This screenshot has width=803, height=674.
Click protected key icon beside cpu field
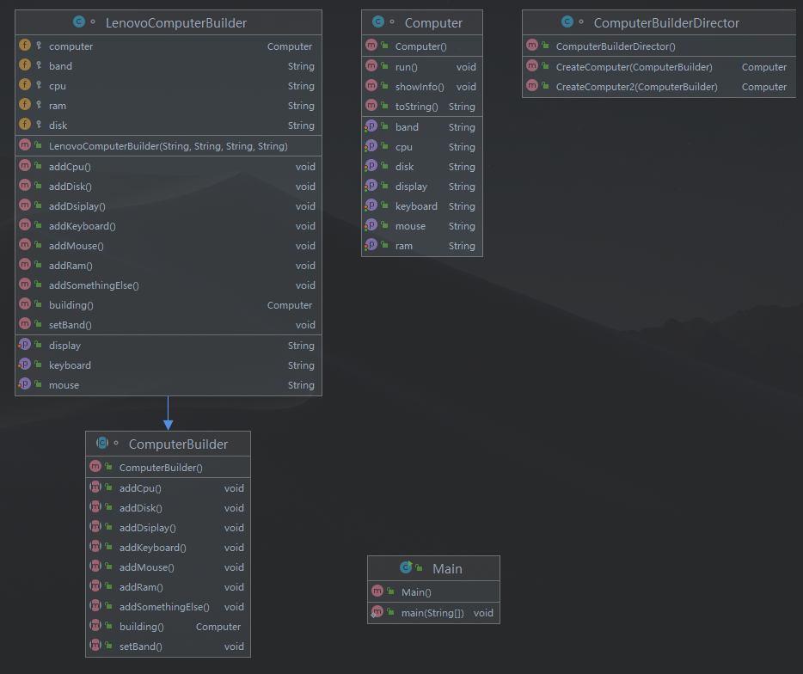pos(39,85)
